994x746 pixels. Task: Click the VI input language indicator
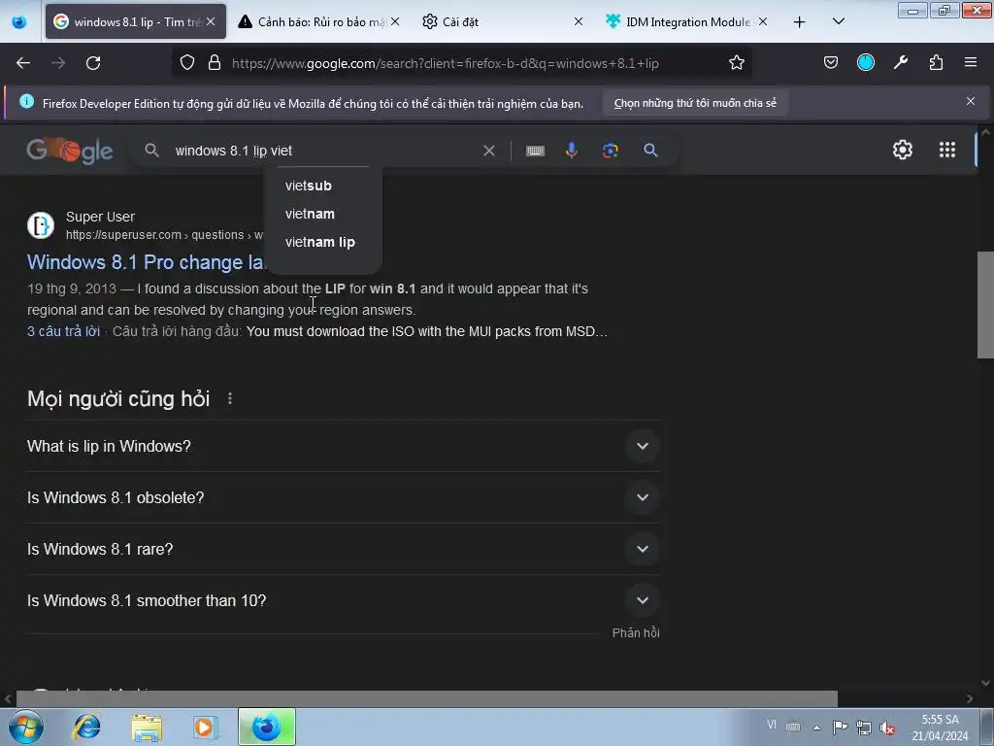point(771,725)
